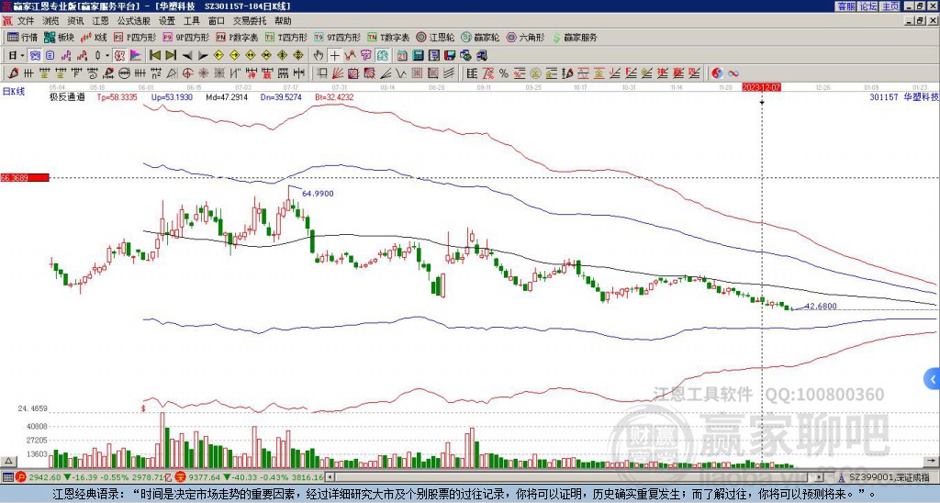Open the 9T四方形 tool
This screenshot has height=503, width=940.
337,37
